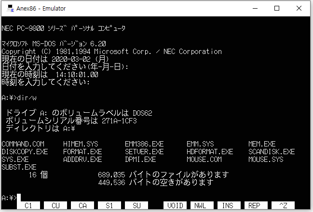
Task: Click SYS.EXE in the listing
Action: click(15, 159)
